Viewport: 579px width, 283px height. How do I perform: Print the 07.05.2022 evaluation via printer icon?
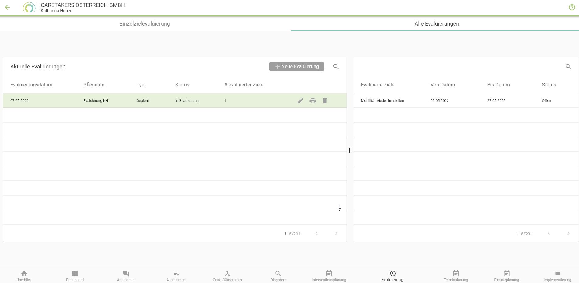pos(312,101)
